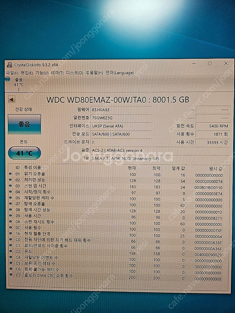Click the 최악 column header

156,168
